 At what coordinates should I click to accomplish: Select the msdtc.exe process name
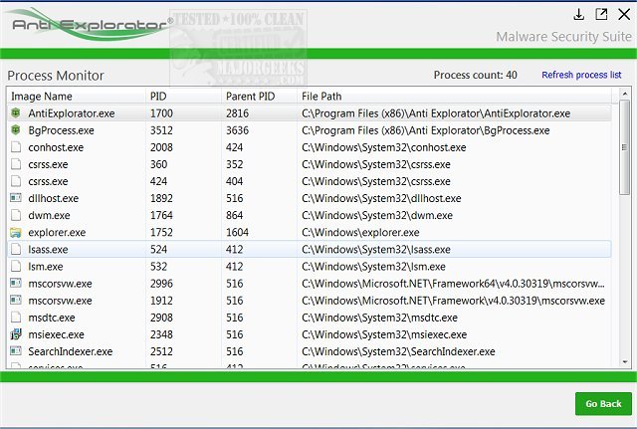(x=52, y=318)
